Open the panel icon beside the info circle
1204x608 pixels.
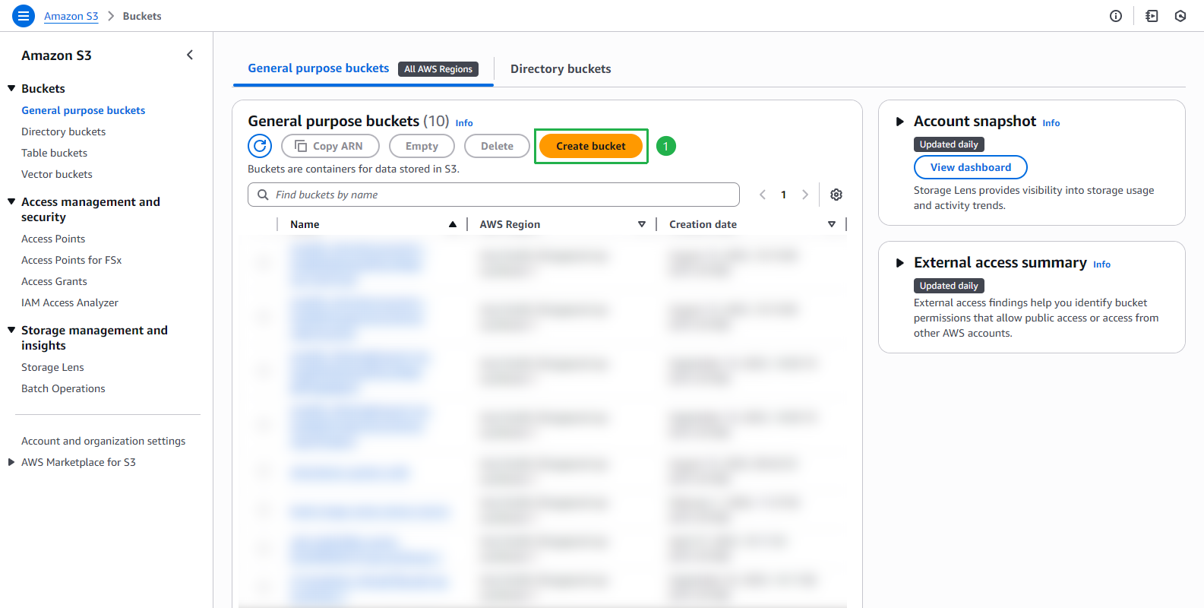coord(1152,16)
